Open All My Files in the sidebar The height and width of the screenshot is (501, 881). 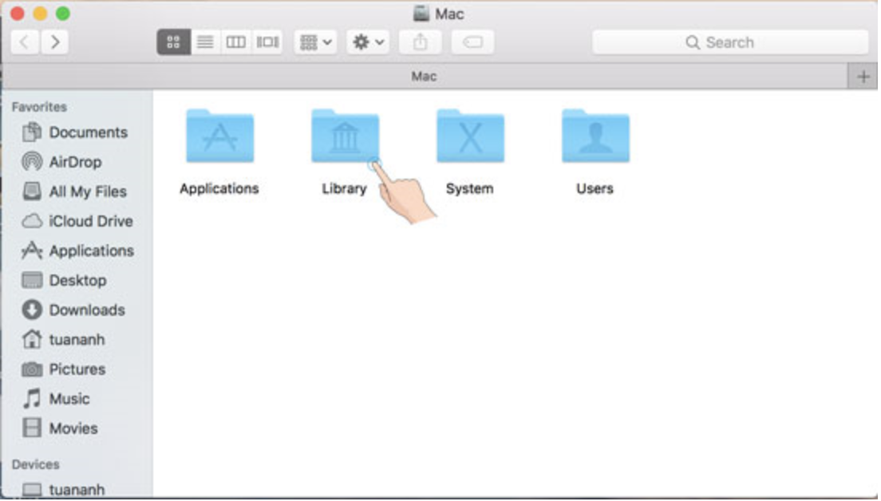(x=77, y=192)
